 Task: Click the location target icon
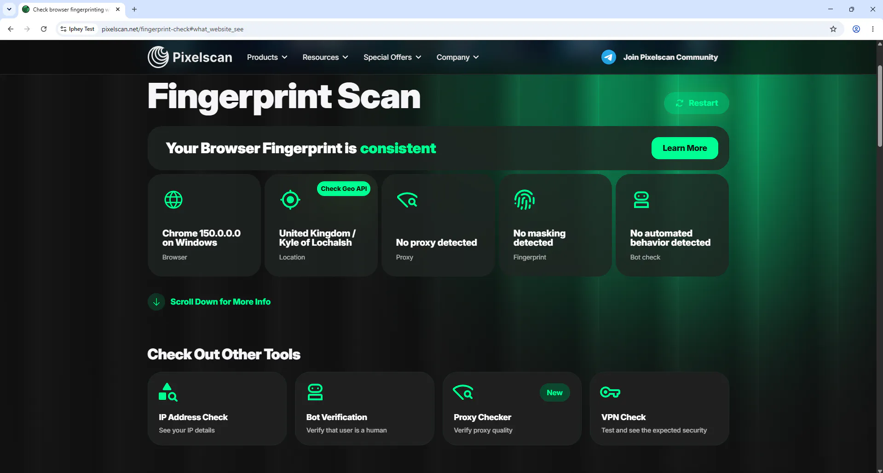(290, 200)
